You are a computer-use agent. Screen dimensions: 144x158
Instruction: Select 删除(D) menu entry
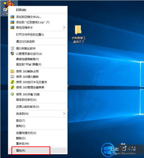[38, 138]
